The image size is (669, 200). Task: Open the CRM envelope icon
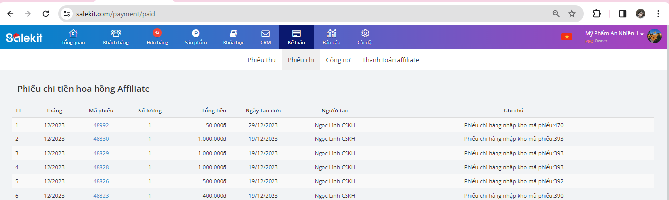265,37
